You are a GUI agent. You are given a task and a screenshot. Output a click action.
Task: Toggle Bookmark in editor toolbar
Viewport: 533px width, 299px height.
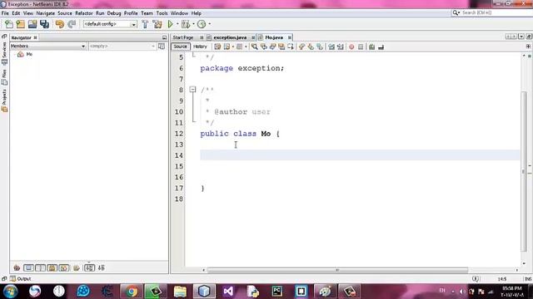320,47
